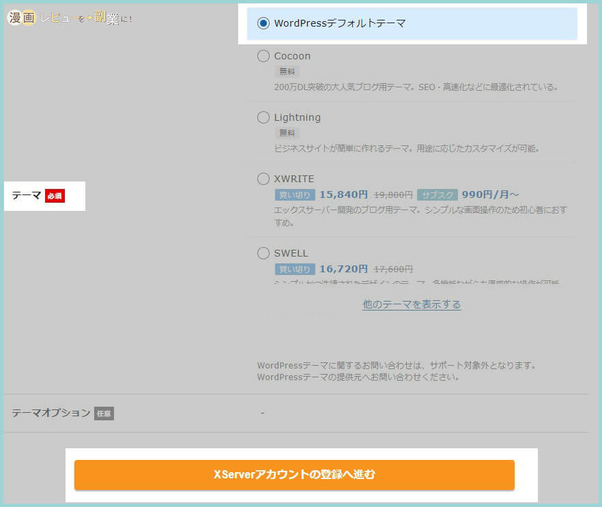Click the 買い切り badge under XWRITE
Viewport: 602px width, 507px height.
pyautogui.click(x=294, y=194)
